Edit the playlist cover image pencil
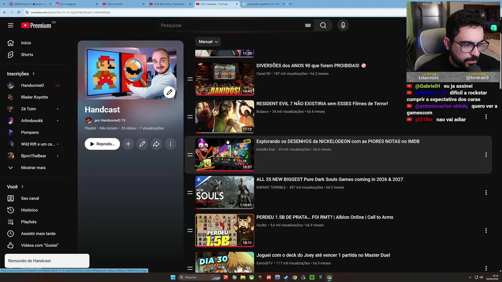This screenshot has height=282, width=502. [169, 92]
